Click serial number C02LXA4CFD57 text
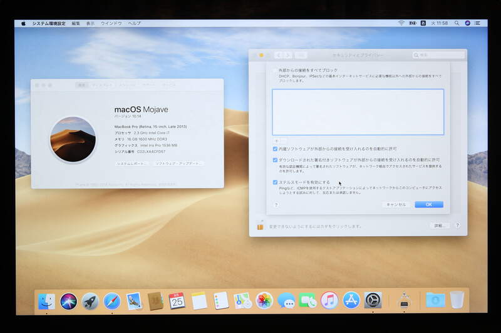This screenshot has width=501, height=333. click(x=151, y=152)
